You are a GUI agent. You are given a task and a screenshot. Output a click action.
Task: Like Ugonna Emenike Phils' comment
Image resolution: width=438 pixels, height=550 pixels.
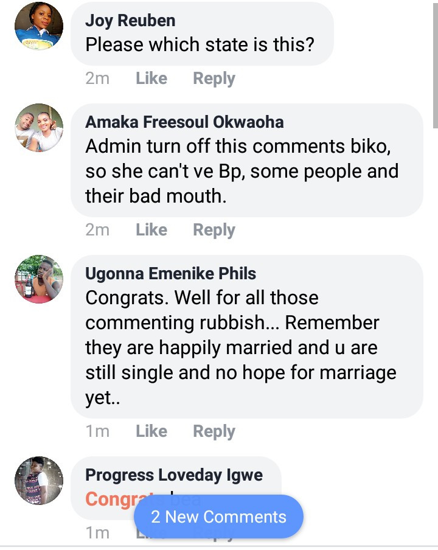pyautogui.click(x=151, y=431)
